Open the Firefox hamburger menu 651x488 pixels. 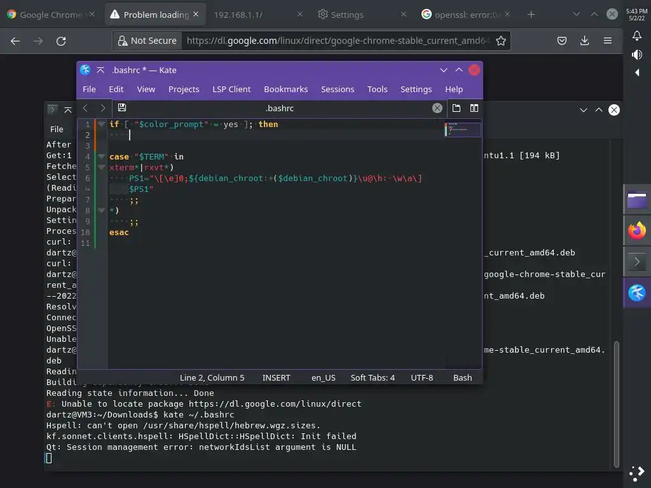click(607, 41)
